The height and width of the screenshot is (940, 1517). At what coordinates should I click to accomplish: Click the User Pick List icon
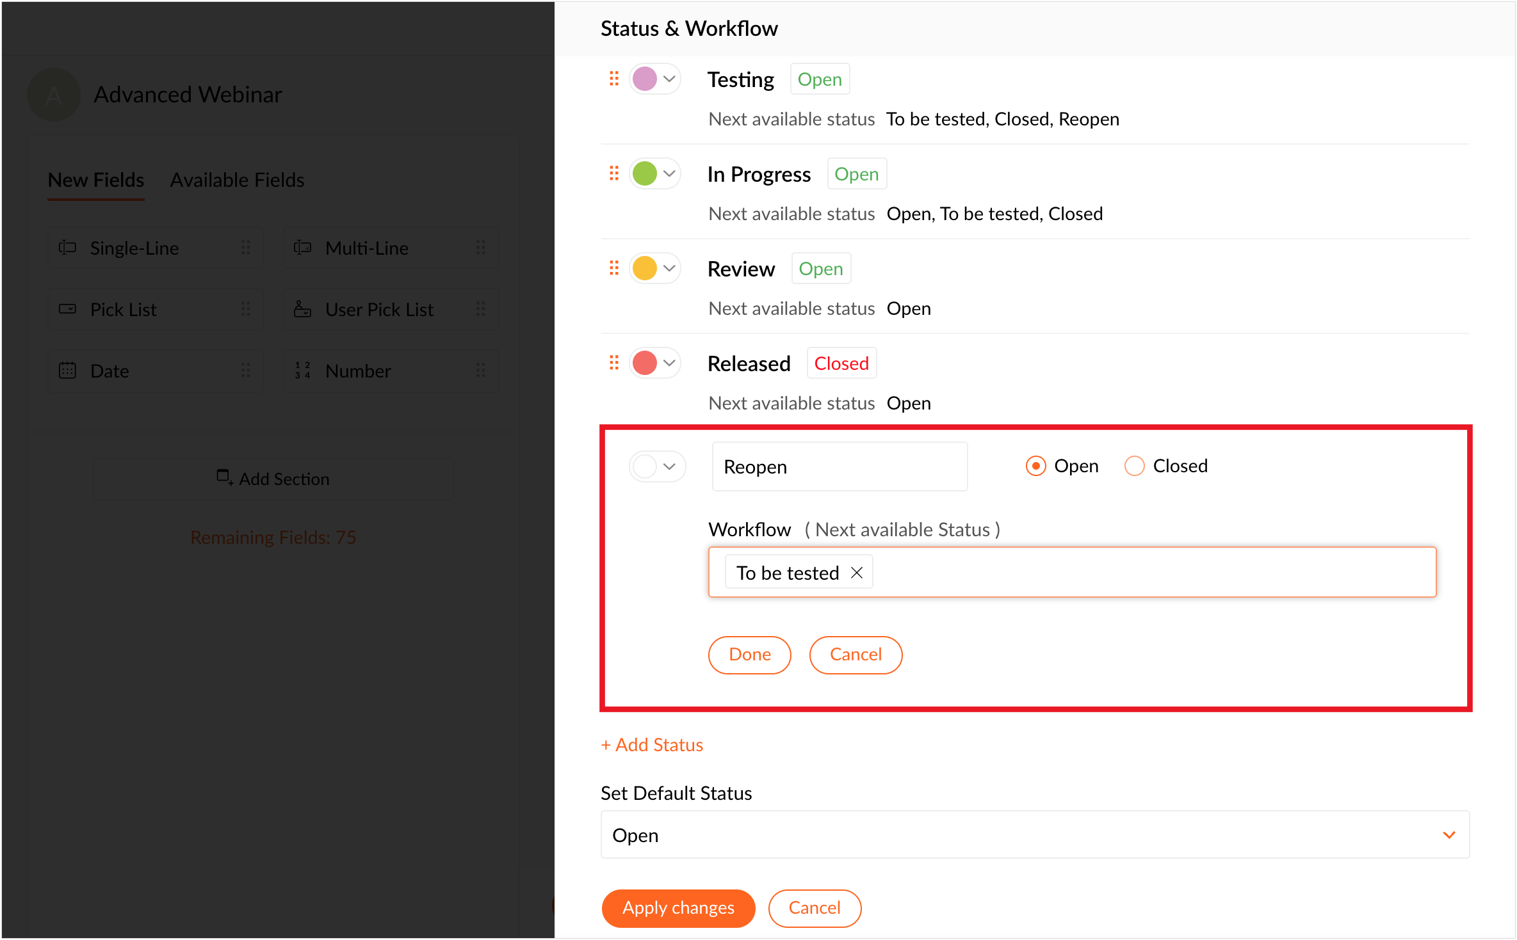click(302, 309)
